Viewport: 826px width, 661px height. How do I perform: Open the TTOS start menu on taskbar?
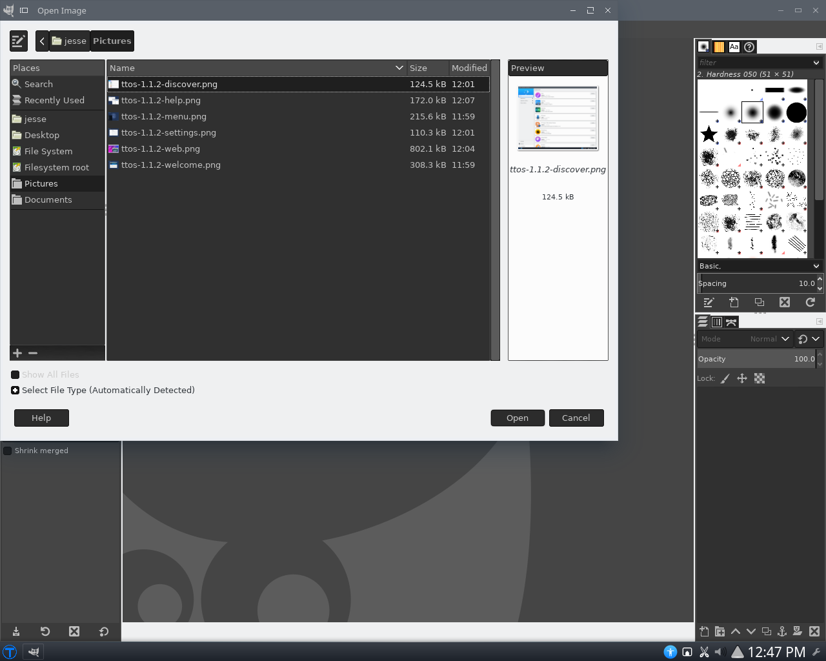10,652
